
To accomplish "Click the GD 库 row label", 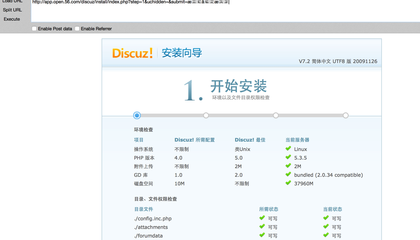I will (141, 175).
